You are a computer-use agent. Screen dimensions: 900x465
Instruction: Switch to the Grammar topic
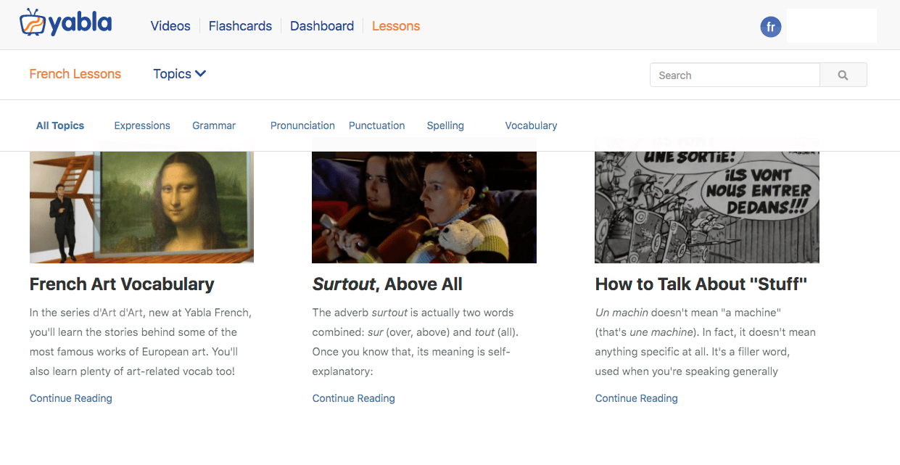pyautogui.click(x=214, y=125)
